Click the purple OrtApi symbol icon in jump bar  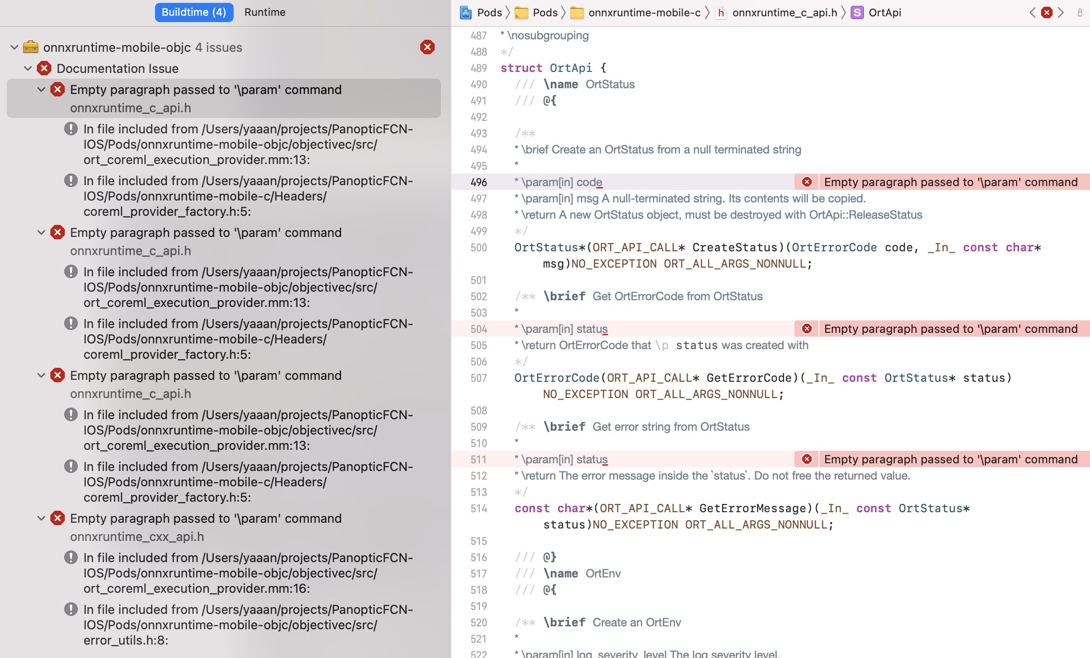click(857, 12)
